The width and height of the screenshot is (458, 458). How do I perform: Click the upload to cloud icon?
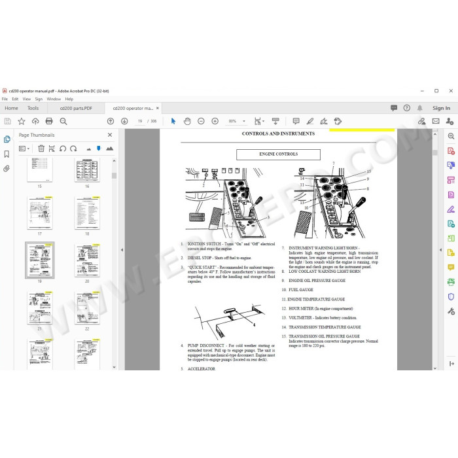[x=35, y=121]
